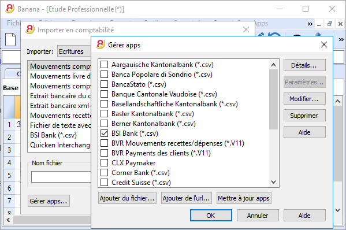Click Ajouter de l'url...

point(187,198)
